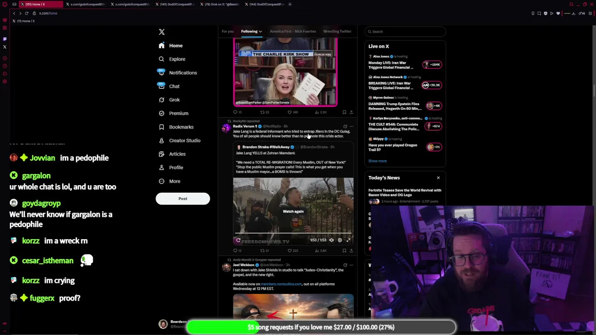Share the Charlie Kirk Show post
The image size is (596, 335).
[351, 112]
